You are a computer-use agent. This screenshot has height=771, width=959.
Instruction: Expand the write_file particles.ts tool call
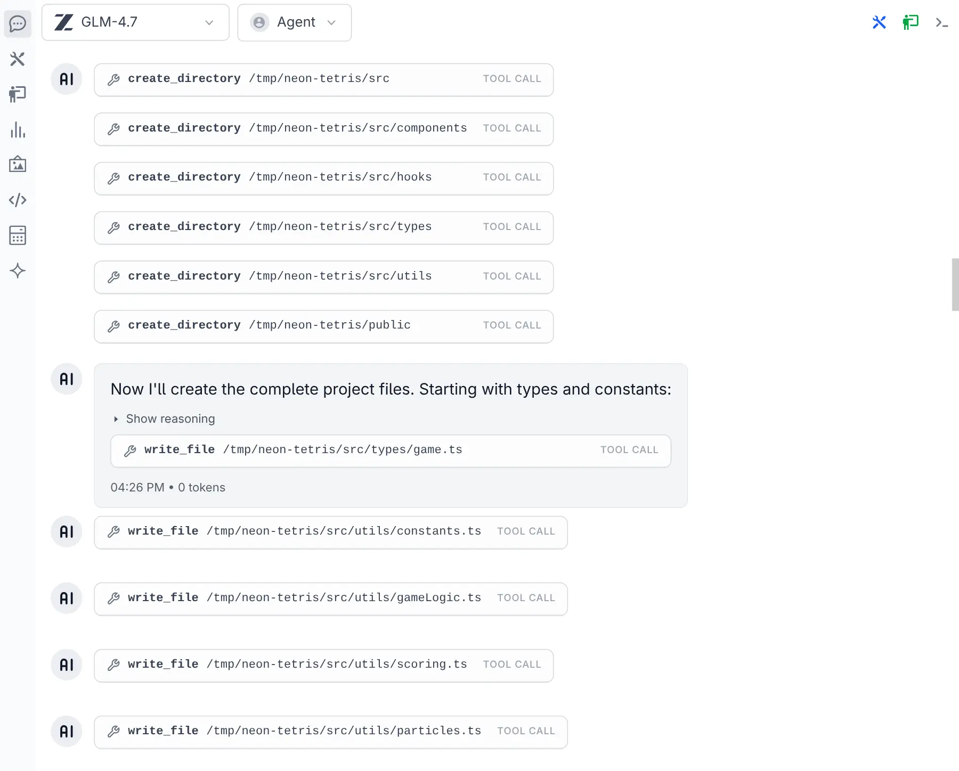(x=330, y=732)
